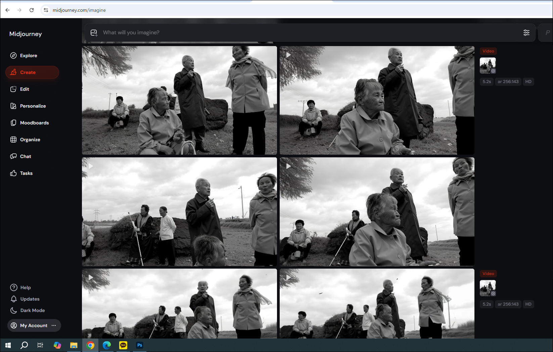Open the prompt settings sliders icon
The width and height of the screenshot is (553, 352).
(526, 33)
